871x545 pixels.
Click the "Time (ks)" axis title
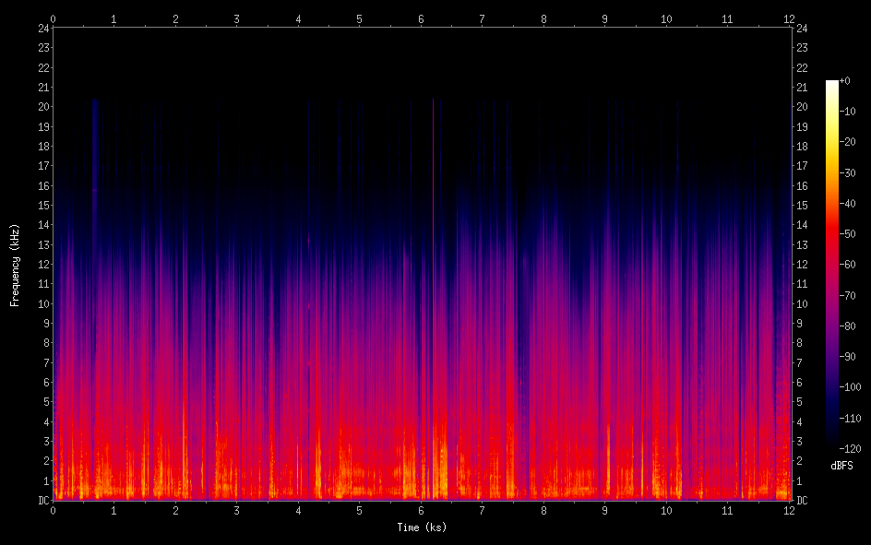(x=421, y=527)
